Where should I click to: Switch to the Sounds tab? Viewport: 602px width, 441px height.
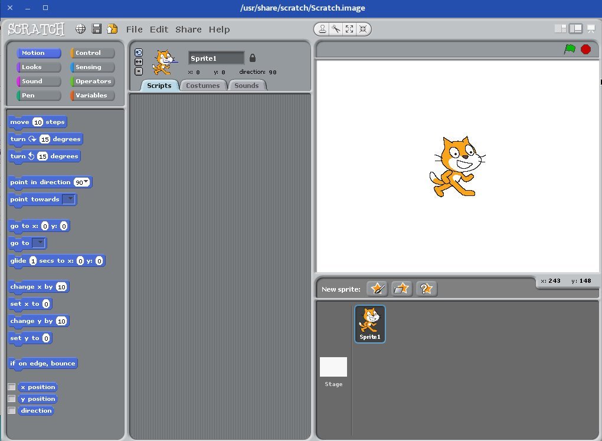tap(247, 86)
